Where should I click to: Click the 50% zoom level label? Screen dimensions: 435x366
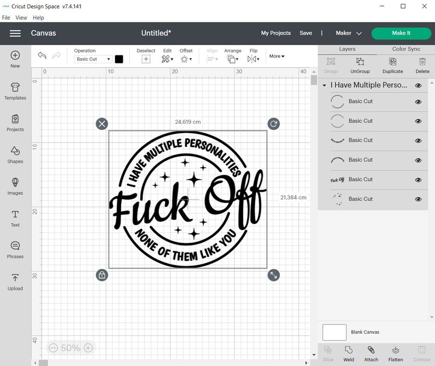pyautogui.click(x=71, y=348)
